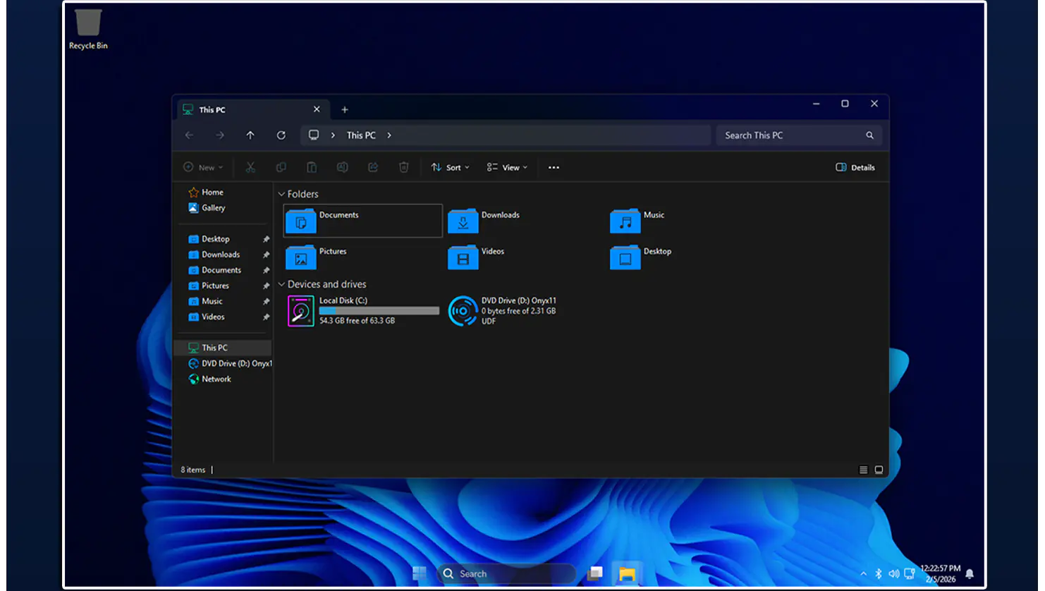
Task: Select the Local Disk (C:) drive
Action: click(x=363, y=310)
